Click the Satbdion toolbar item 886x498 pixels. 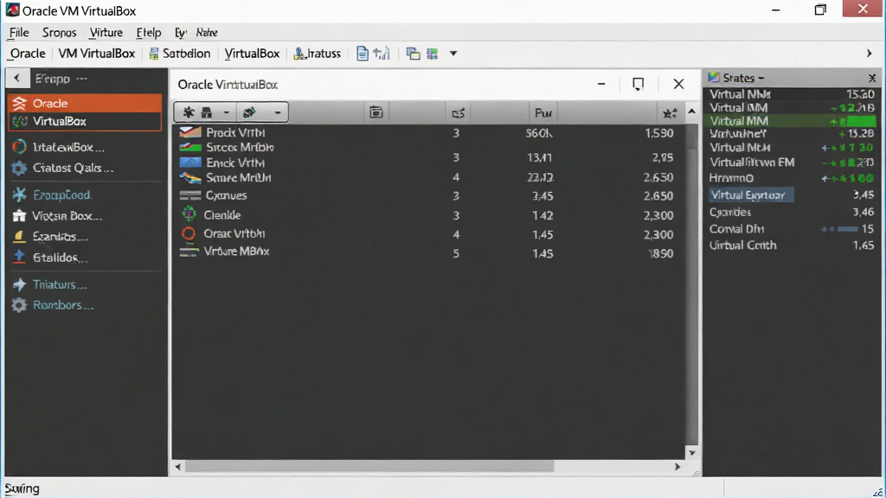point(179,54)
